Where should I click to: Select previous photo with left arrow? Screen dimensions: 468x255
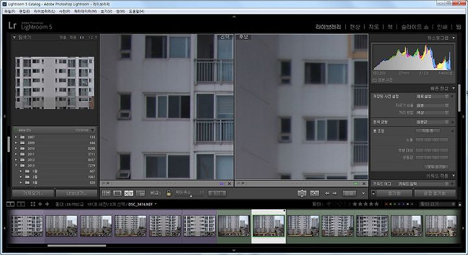point(327,193)
